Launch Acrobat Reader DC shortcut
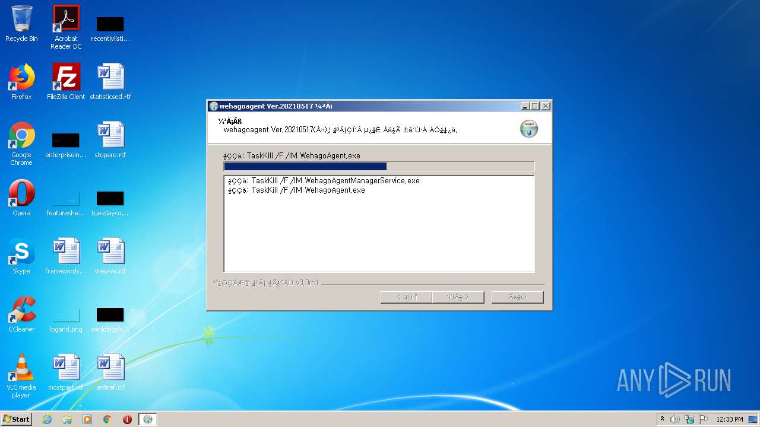The height and width of the screenshot is (427, 760). tap(66, 27)
